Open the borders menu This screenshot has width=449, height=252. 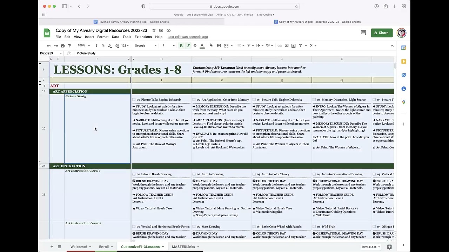pyautogui.click(x=219, y=45)
